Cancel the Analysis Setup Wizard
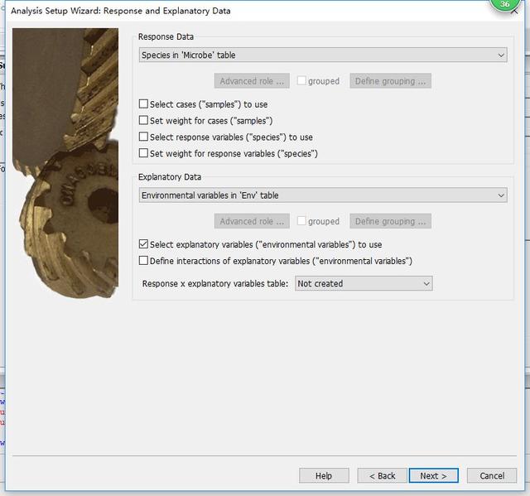This screenshot has height=496, width=530. pos(492,475)
